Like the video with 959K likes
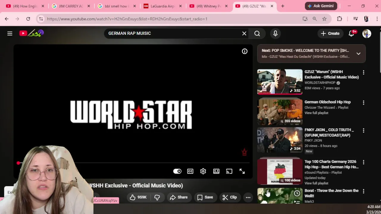Screen dimensions: 381x214 click(x=138, y=197)
